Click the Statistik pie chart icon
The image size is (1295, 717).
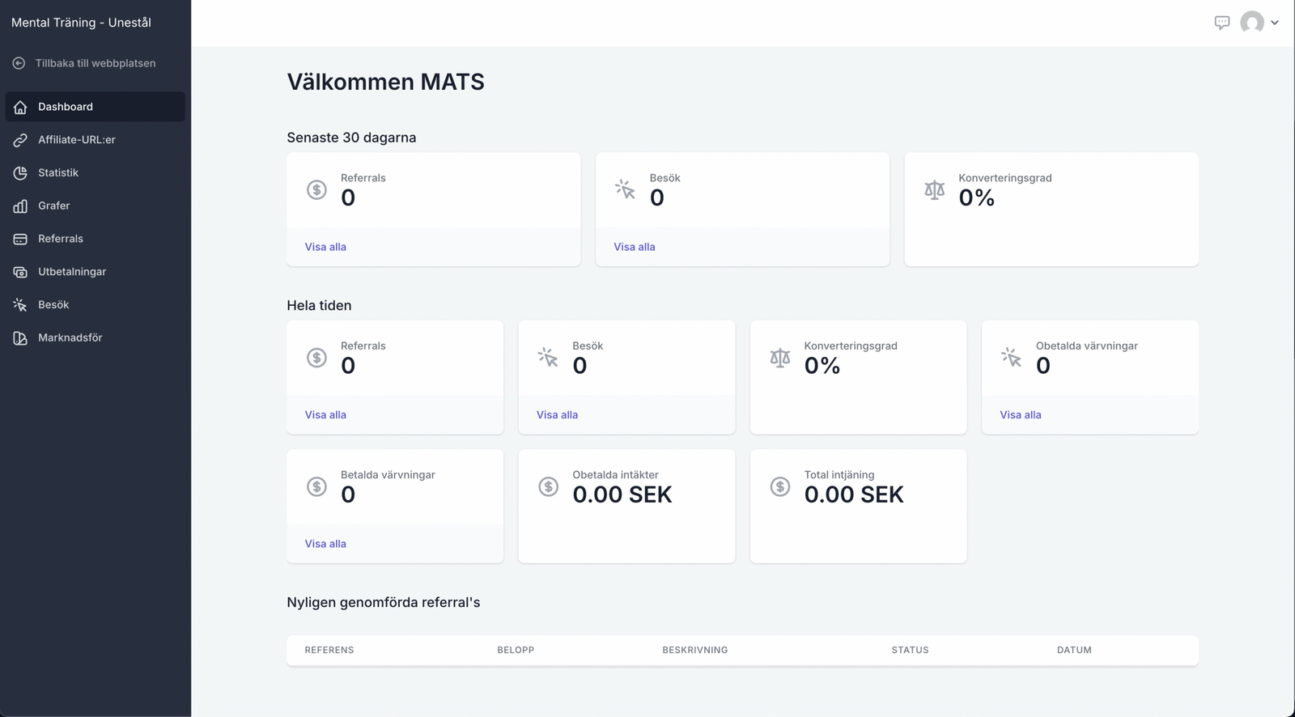pyautogui.click(x=20, y=173)
